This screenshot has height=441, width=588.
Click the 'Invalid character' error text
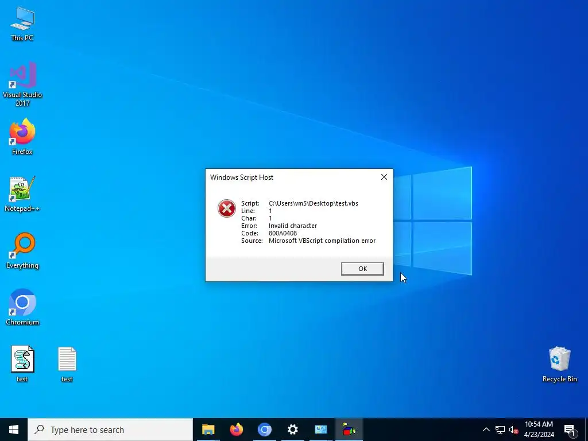[292, 226]
